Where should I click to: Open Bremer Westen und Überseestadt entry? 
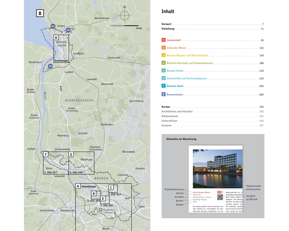point(187,55)
